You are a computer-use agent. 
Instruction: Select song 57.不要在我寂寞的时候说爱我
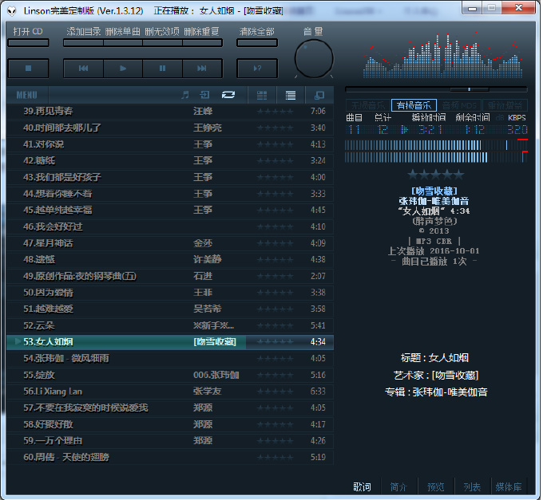point(170,408)
